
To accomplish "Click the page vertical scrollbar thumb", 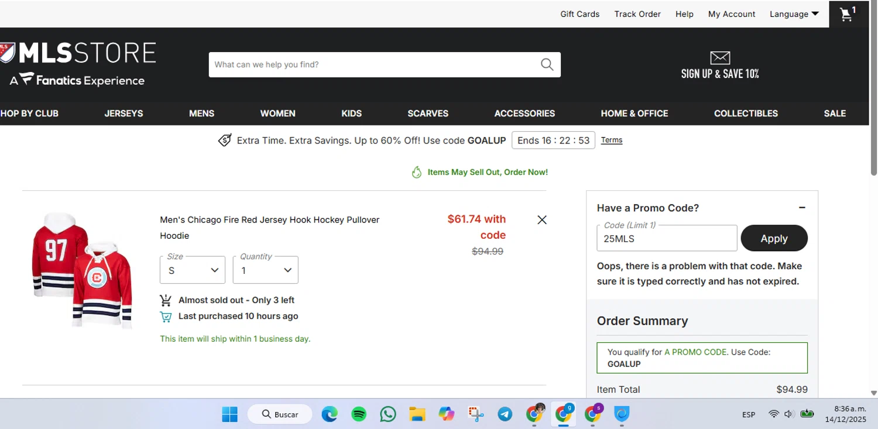I will pyautogui.click(x=873, y=88).
